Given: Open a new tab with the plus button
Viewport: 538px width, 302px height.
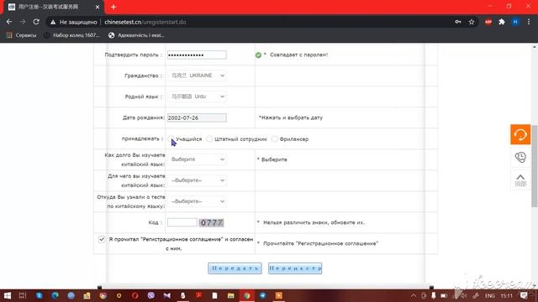Looking at the screenshot, I should (x=113, y=7).
